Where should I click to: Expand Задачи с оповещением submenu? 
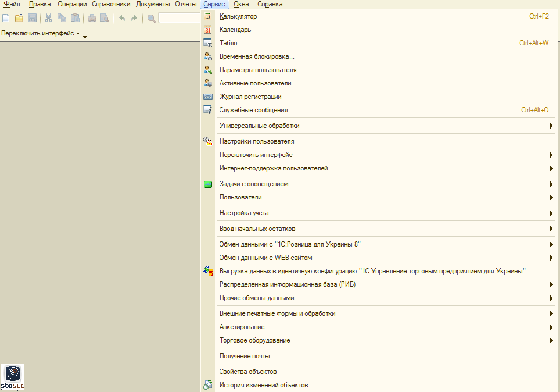pyautogui.click(x=254, y=184)
